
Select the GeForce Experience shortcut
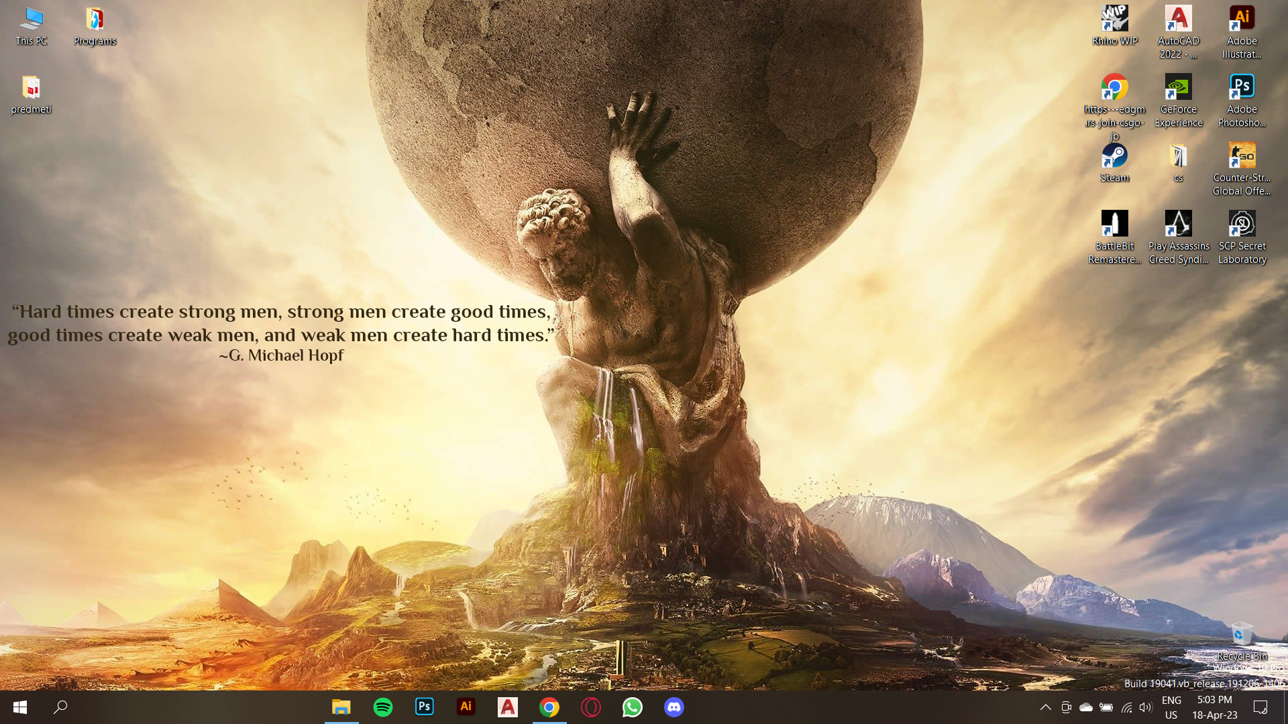pos(1178,101)
